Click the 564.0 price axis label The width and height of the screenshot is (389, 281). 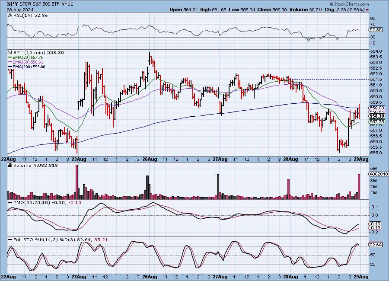click(x=376, y=51)
